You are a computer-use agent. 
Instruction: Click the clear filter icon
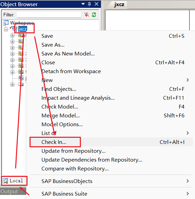pos(86,15)
